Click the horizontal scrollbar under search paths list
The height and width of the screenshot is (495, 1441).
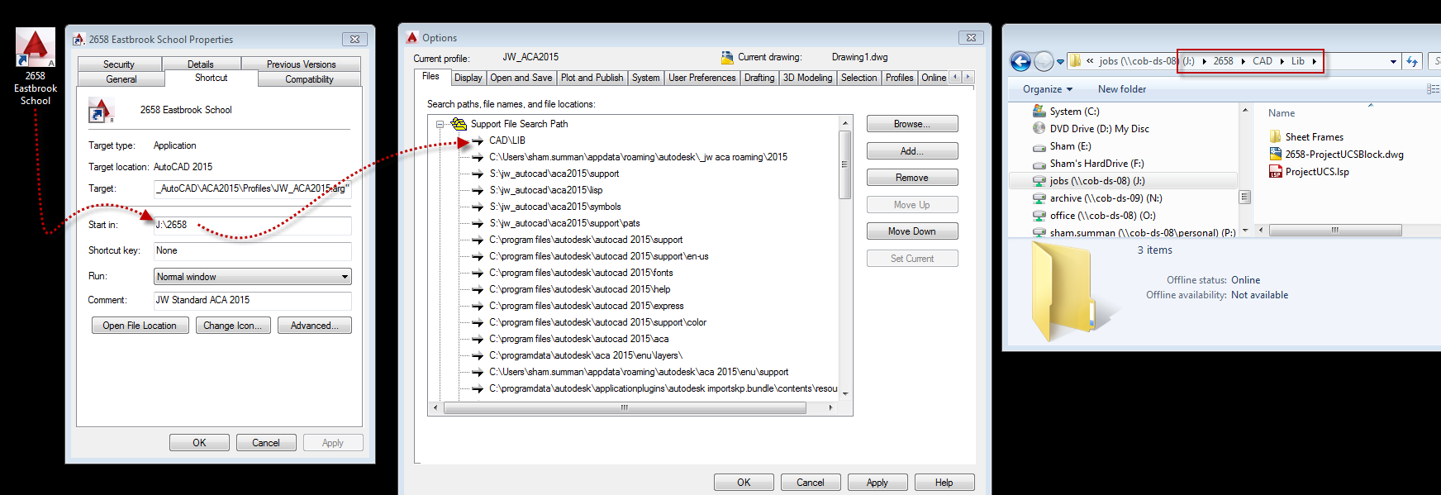click(x=625, y=407)
